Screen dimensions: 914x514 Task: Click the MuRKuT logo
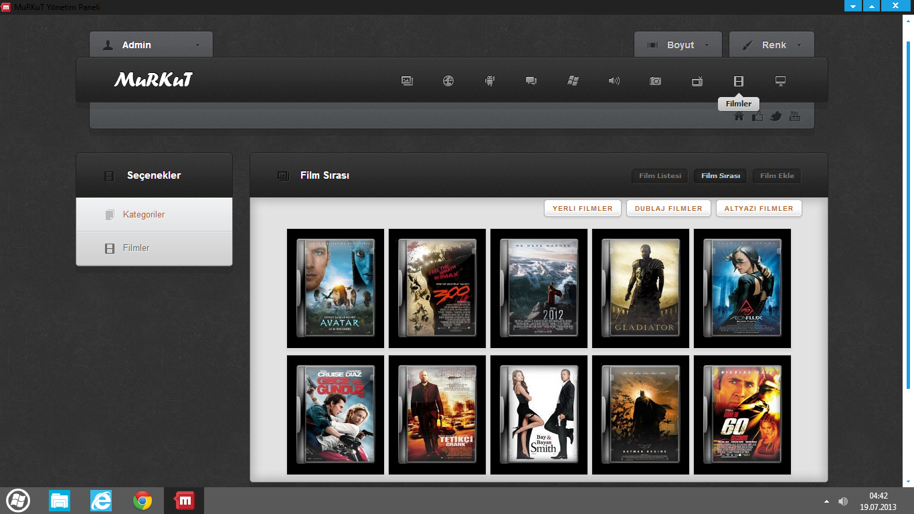click(x=153, y=80)
